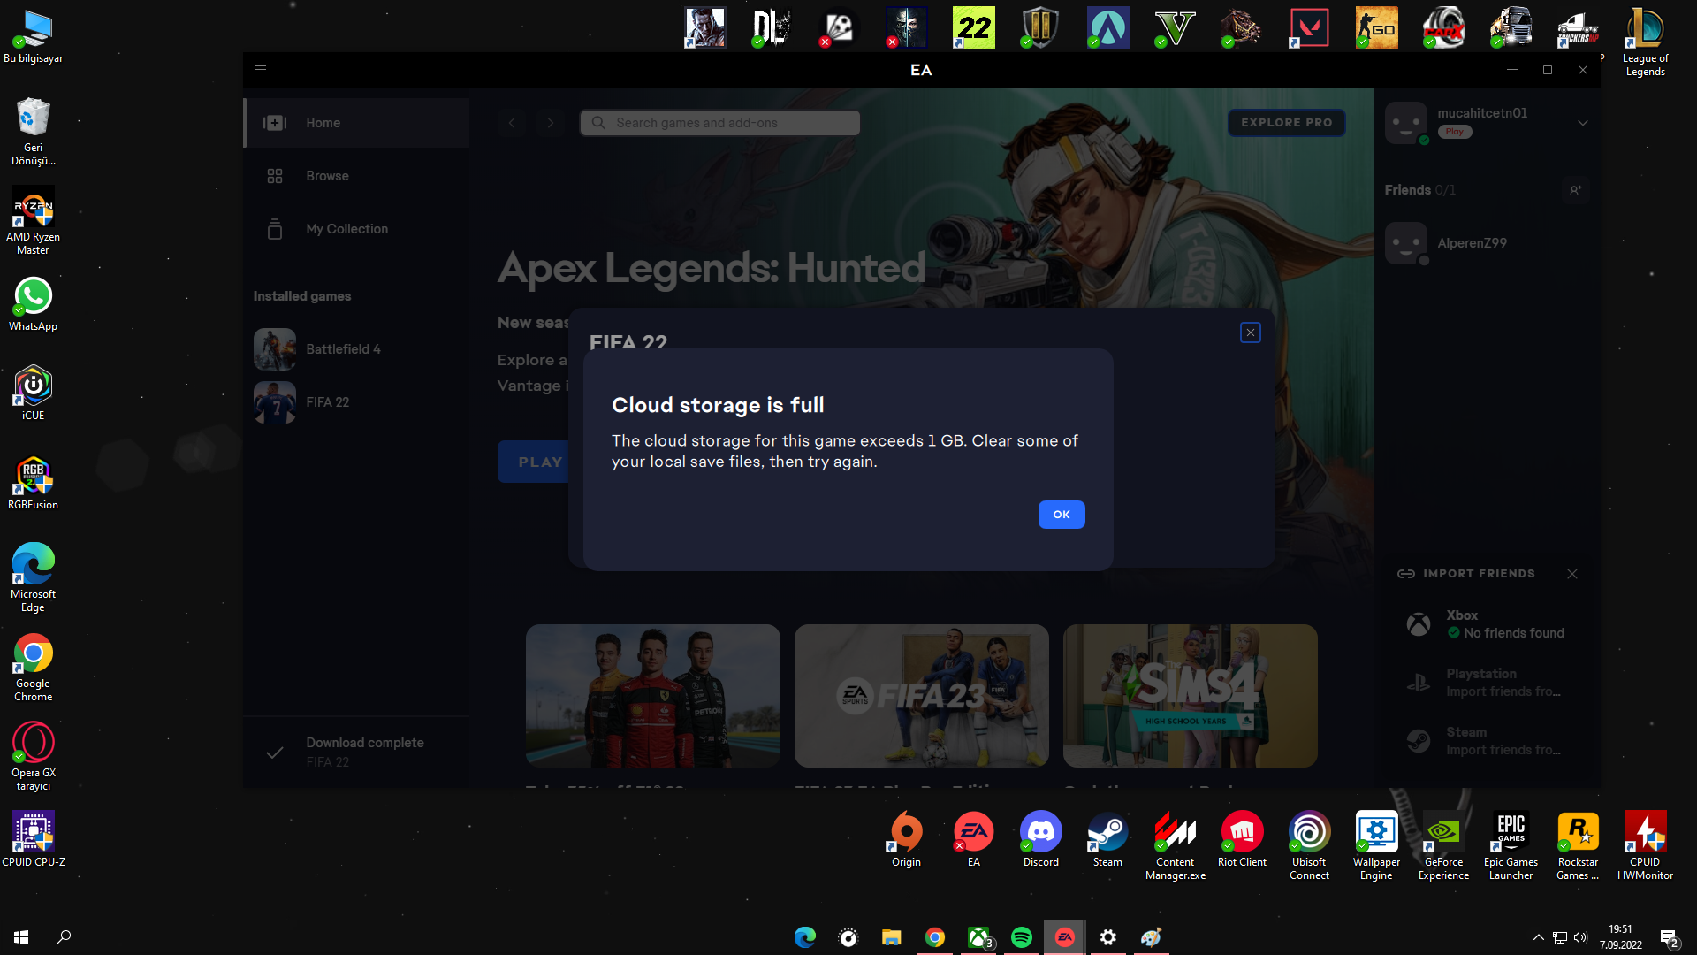Screen dimensions: 1697x955
Task: Close the FIFA 22 dialog with X
Action: (x=1250, y=332)
